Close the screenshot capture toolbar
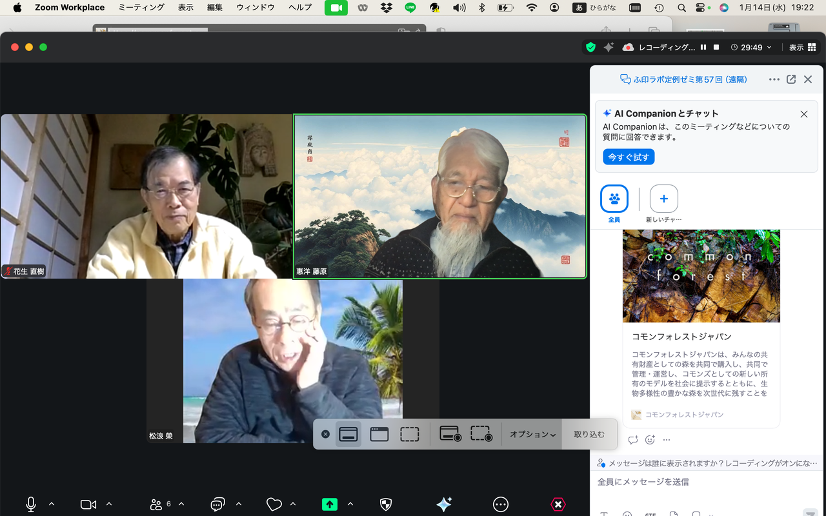This screenshot has width=826, height=516. click(x=325, y=434)
